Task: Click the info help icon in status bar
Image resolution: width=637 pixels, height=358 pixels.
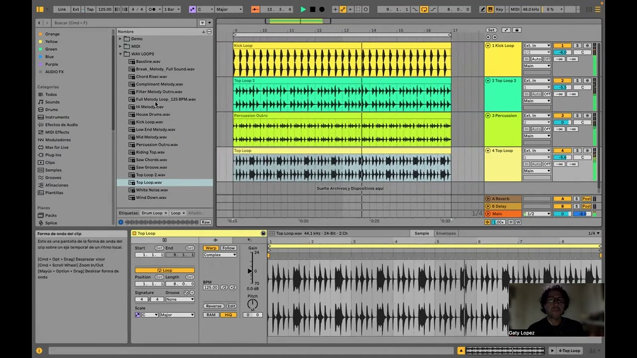Action: pyautogui.click(x=39, y=351)
